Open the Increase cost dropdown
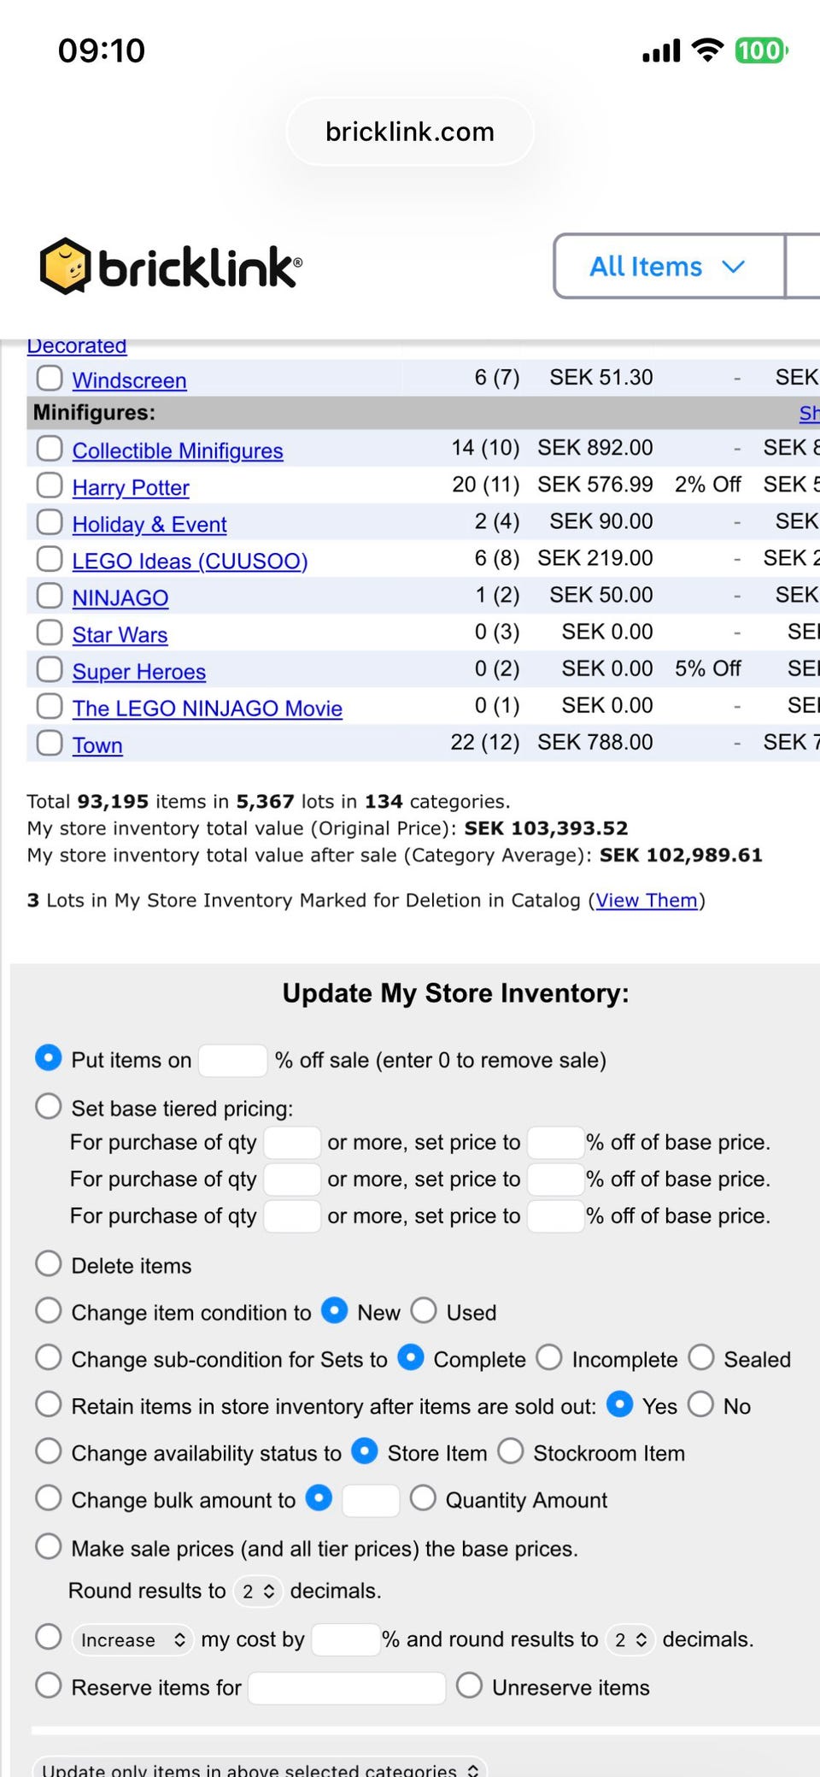 [132, 1639]
